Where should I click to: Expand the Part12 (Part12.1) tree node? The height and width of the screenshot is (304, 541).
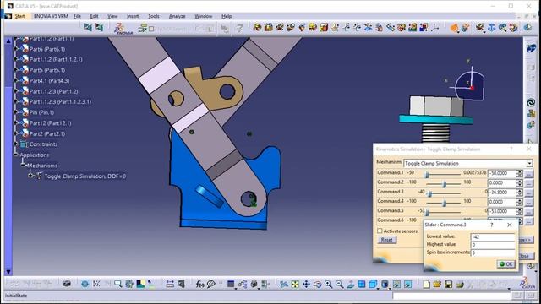pos(15,123)
